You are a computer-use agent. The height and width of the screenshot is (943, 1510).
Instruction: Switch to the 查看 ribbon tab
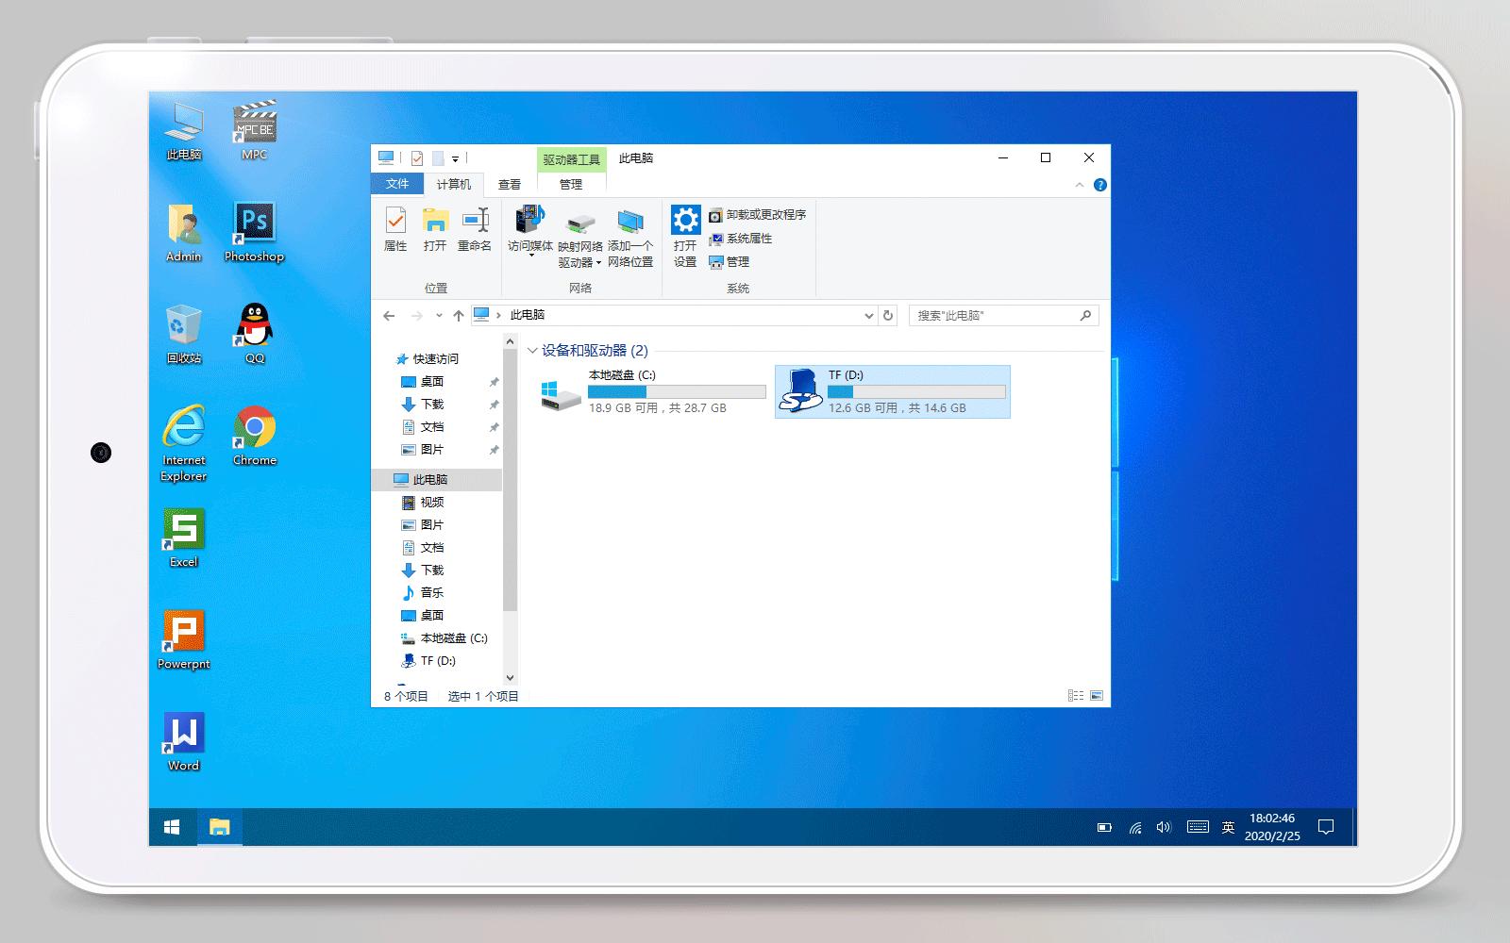click(510, 184)
